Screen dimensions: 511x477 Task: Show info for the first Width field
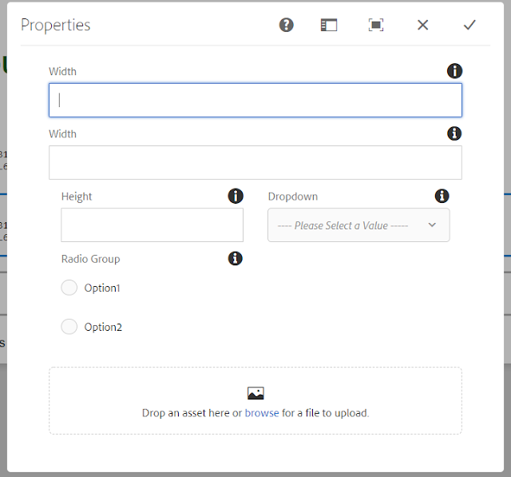click(454, 71)
